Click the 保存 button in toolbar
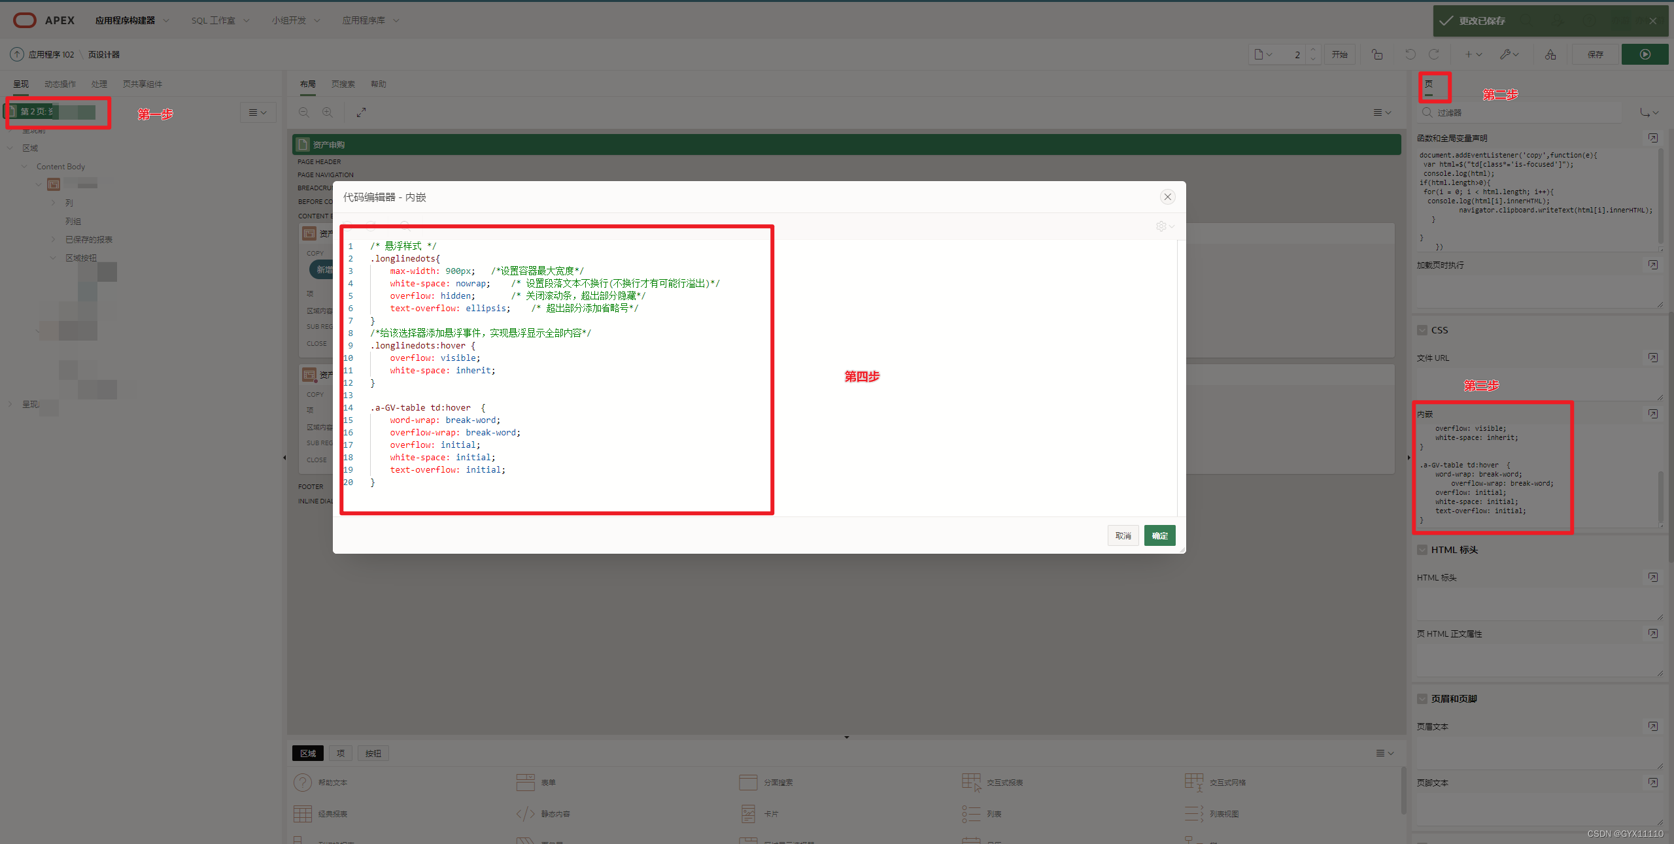The image size is (1674, 844). pos(1596,54)
